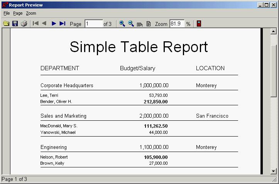Jump to the last page
The image size is (279, 184).
click(63, 24)
